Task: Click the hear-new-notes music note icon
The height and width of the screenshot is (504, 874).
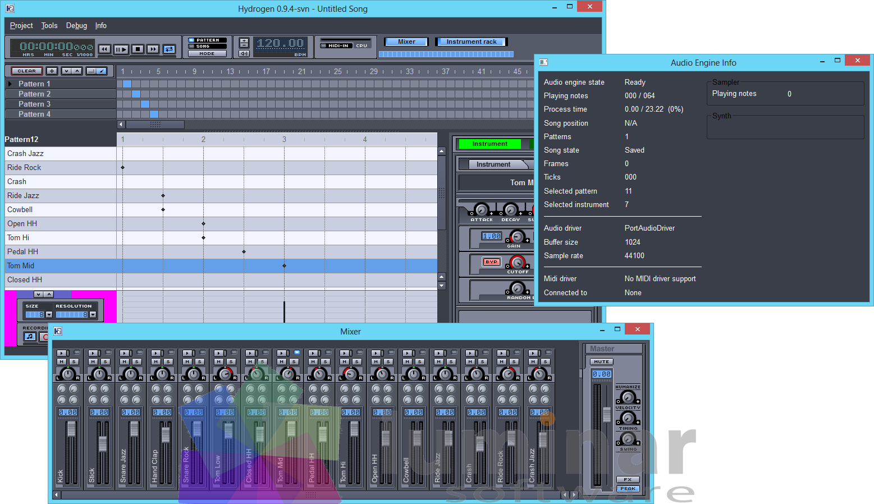Action: [30, 336]
